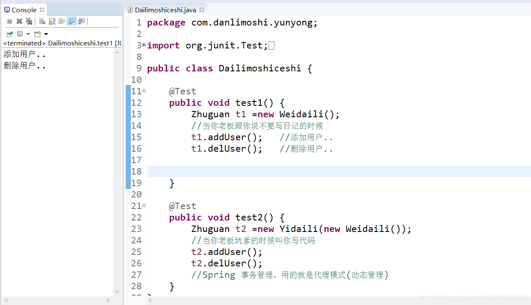Click 't1.addUser();' statement
Viewport: 531px width, 305px height.
click(x=227, y=137)
